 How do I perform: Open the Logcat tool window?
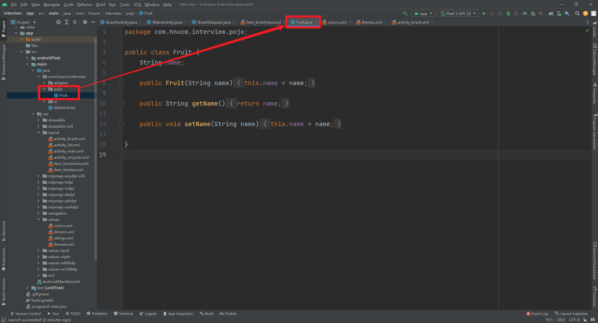148,314
